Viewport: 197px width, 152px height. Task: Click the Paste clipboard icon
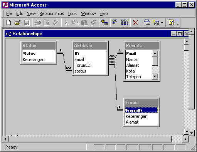(x=84, y=23)
